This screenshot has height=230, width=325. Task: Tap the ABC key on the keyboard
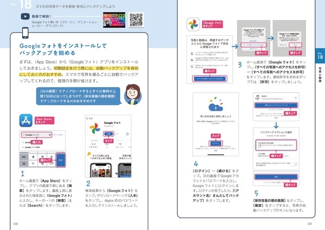(24, 157)
